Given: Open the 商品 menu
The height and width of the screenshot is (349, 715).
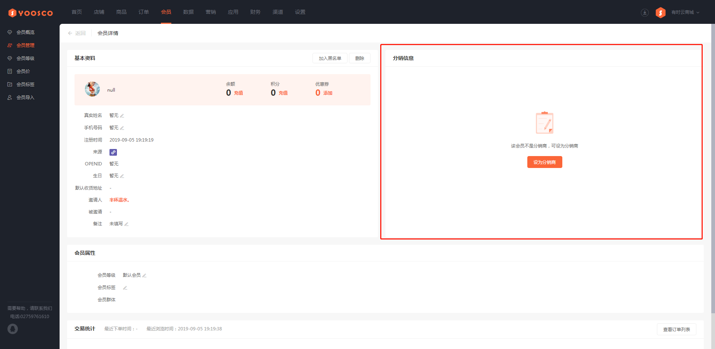Looking at the screenshot, I should pos(121,12).
